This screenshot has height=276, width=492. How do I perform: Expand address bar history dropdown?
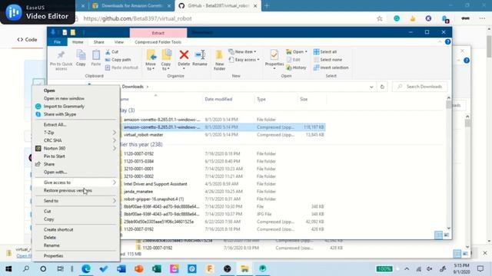[x=371, y=87]
